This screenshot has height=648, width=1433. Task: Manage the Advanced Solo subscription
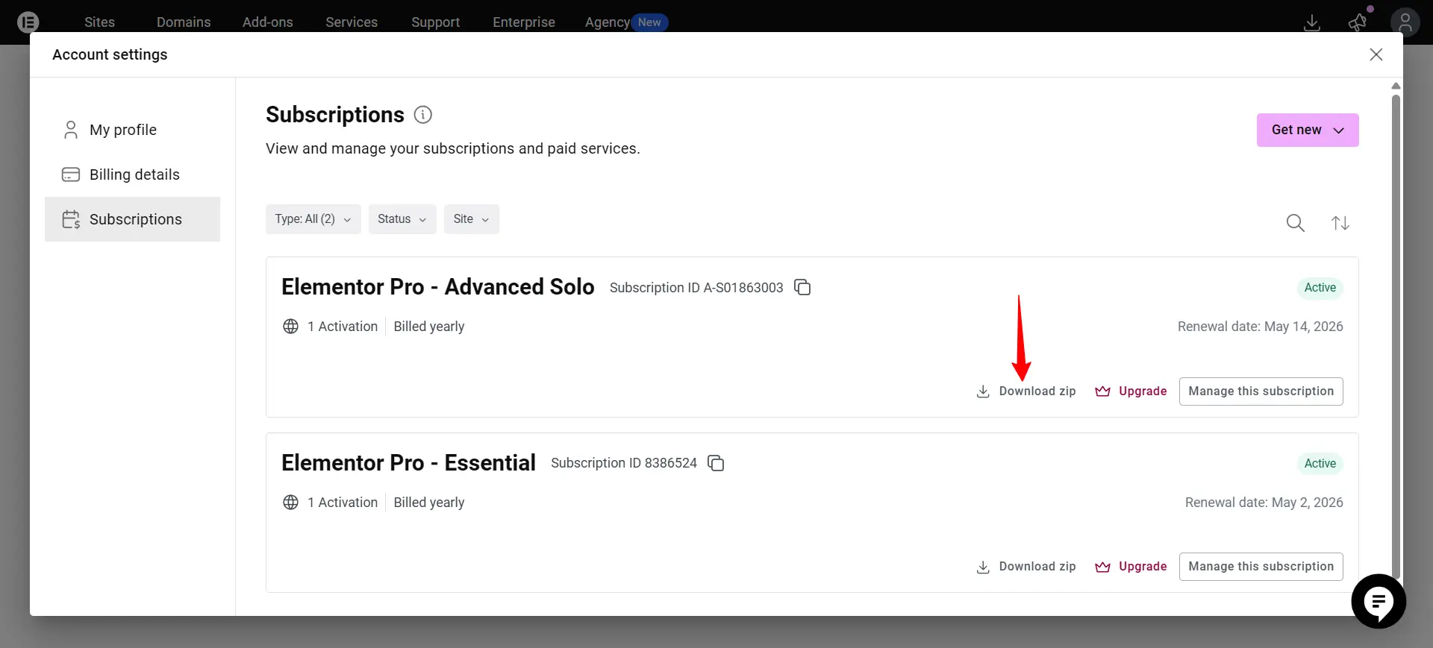(x=1261, y=391)
